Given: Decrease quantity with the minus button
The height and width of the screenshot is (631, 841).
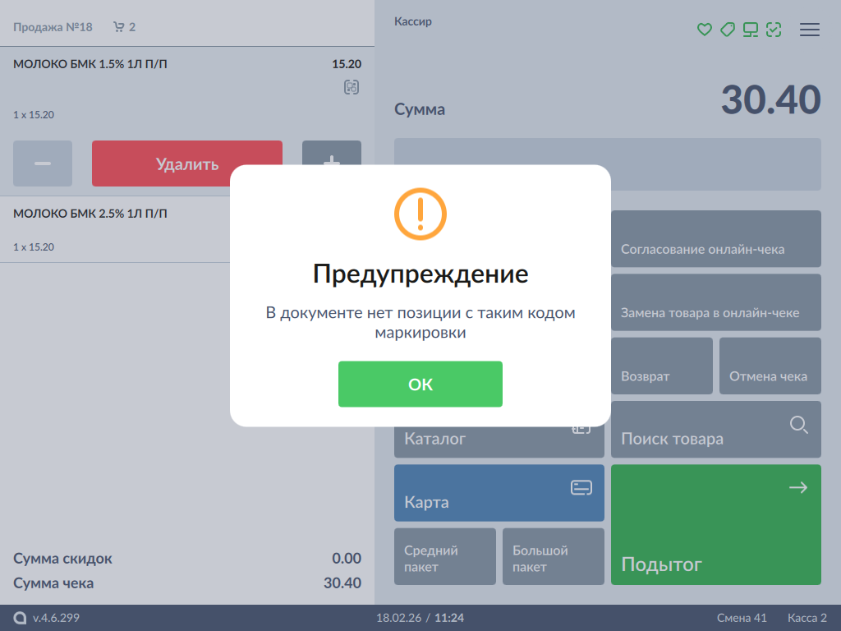Looking at the screenshot, I should click(x=43, y=163).
